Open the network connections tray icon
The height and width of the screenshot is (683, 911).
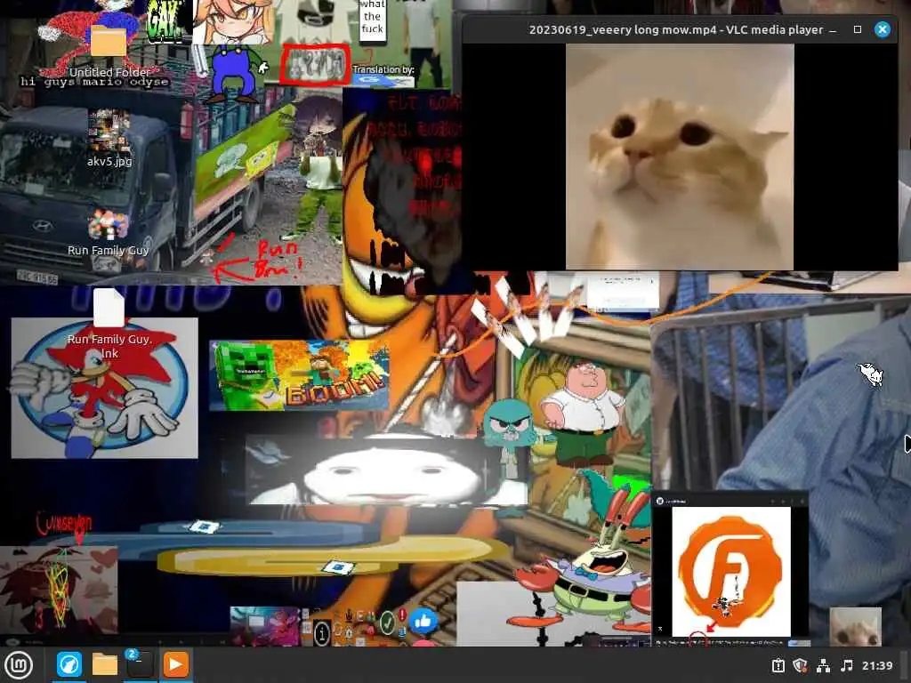[823, 665]
